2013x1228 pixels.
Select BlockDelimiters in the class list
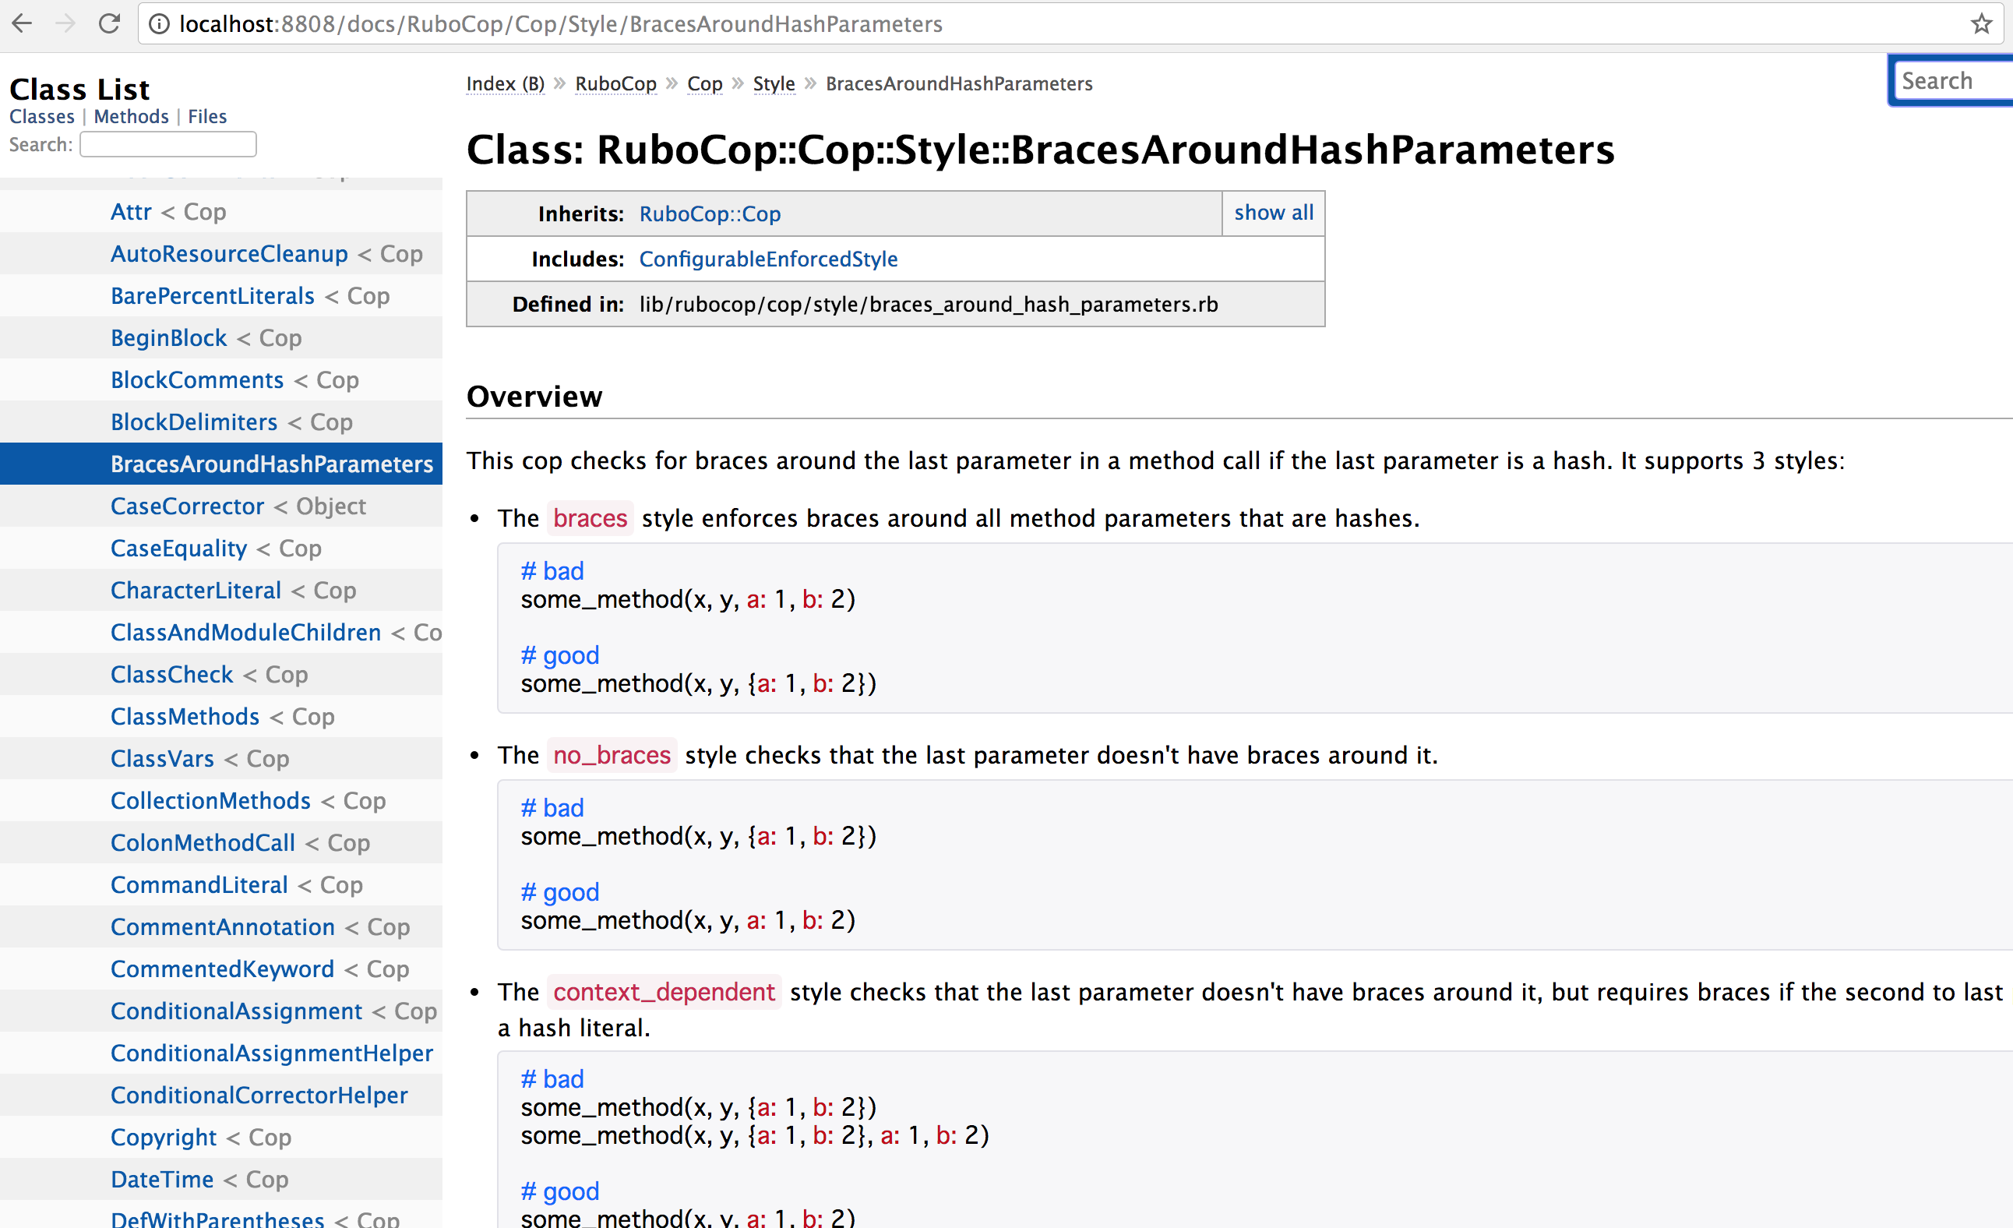(x=194, y=422)
